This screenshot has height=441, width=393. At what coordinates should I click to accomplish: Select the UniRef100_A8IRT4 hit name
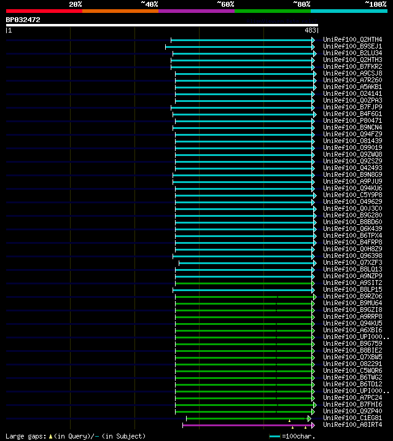coord(352,424)
